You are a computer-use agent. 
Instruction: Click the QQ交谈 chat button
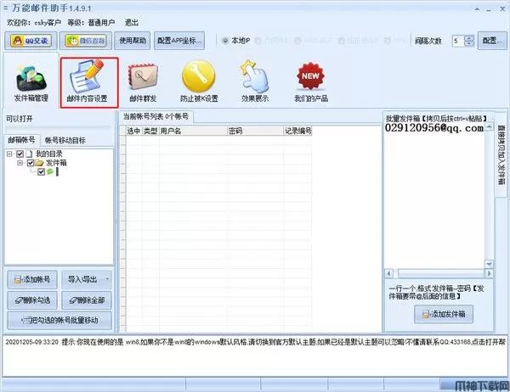[x=31, y=41]
